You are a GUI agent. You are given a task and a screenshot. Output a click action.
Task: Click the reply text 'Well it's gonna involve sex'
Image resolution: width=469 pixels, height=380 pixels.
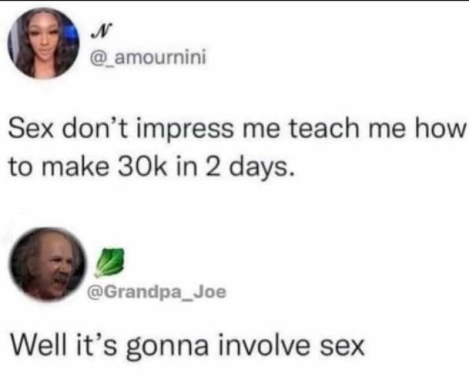(188, 345)
